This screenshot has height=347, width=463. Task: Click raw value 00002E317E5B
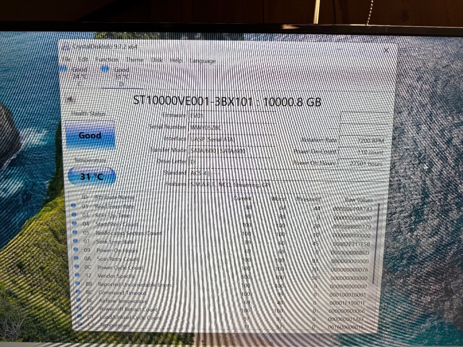pos(351,244)
